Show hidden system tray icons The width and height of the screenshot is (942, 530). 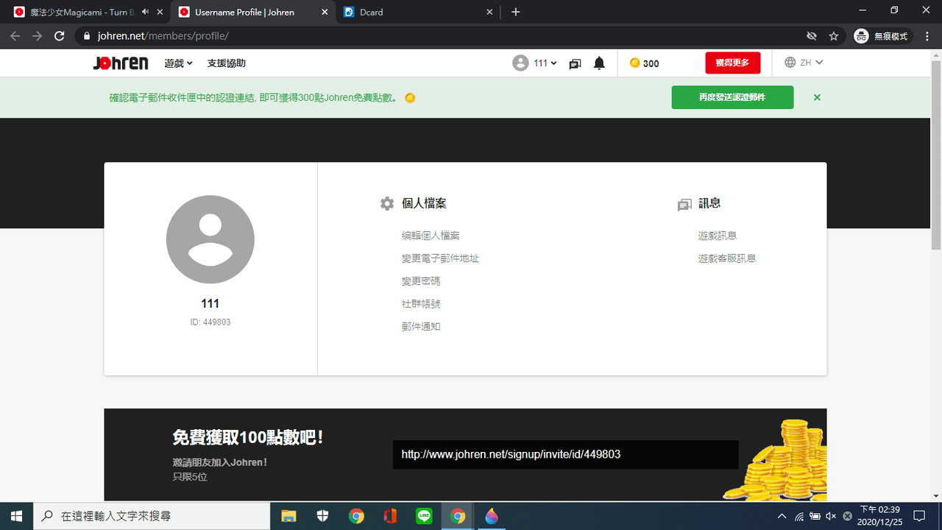point(782,516)
